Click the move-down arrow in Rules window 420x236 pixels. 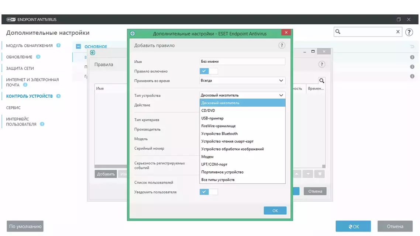click(308, 174)
